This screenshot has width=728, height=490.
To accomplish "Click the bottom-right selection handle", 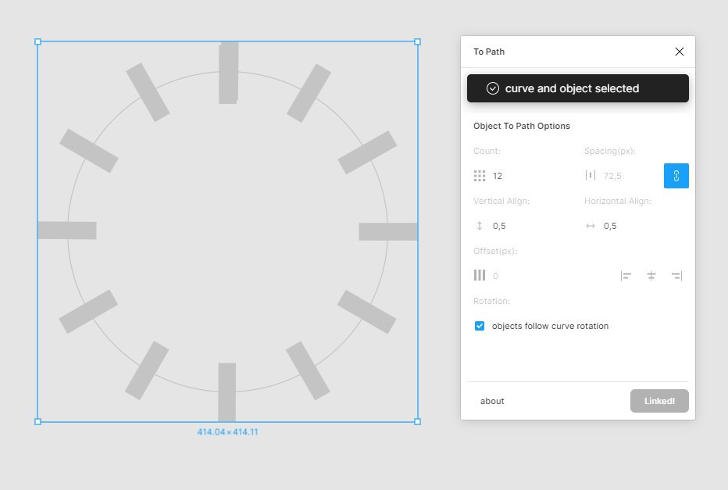I will 417,421.
